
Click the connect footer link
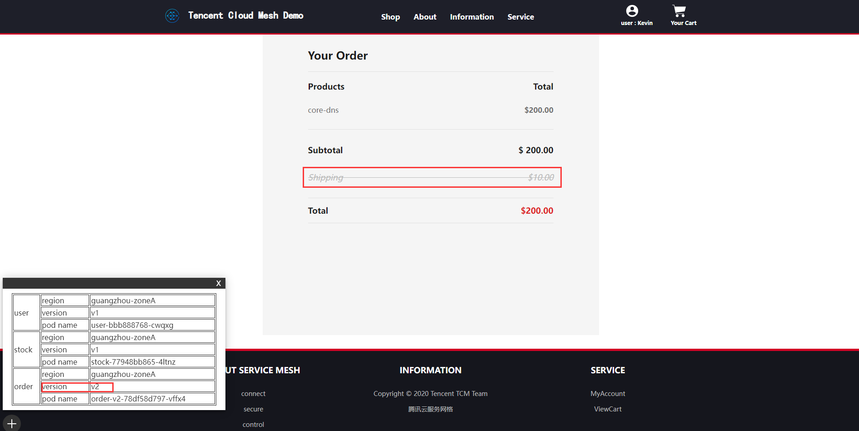point(253,394)
